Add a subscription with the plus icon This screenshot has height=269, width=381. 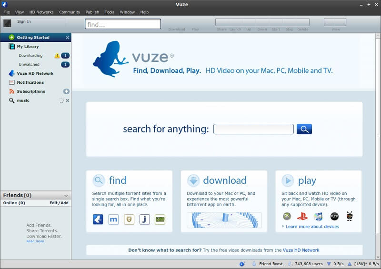66,91
